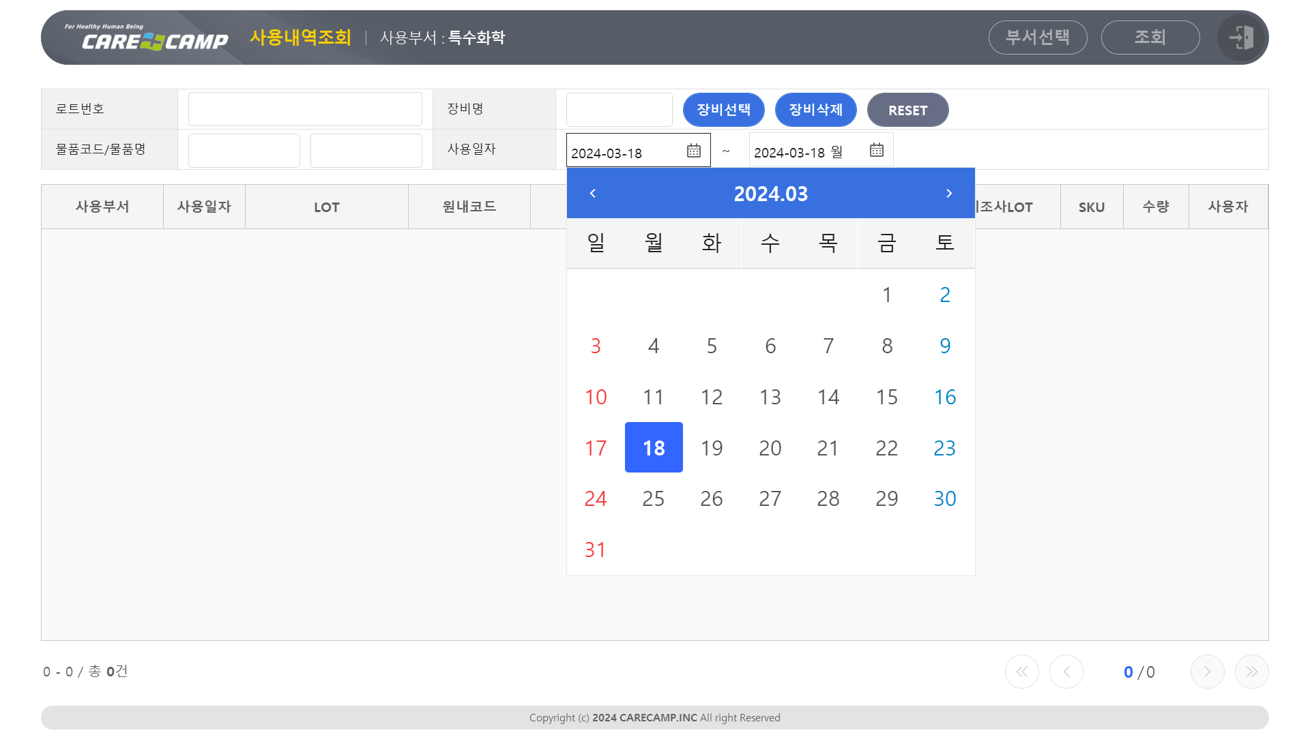Click the 조회 search button

(x=1150, y=37)
